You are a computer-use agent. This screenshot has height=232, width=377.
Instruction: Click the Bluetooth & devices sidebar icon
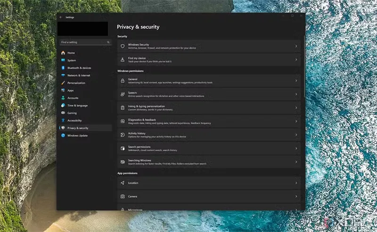coord(63,68)
